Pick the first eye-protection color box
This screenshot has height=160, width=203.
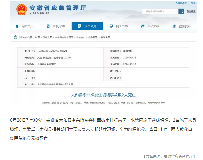point(148,103)
